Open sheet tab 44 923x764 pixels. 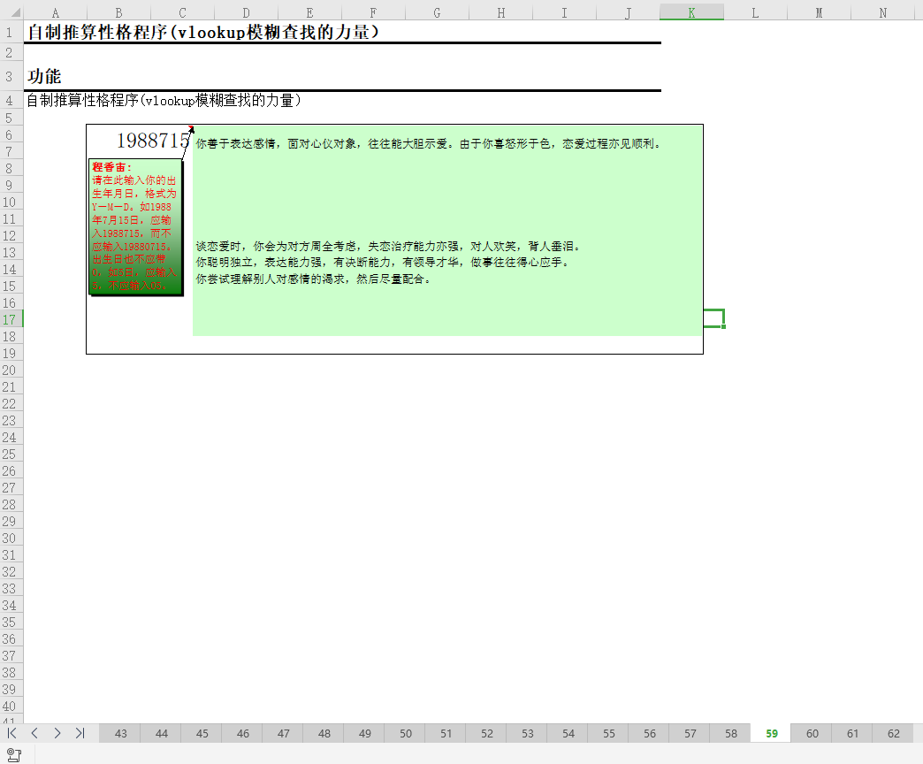tap(161, 733)
